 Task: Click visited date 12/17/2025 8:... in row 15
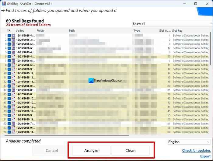point(26,94)
